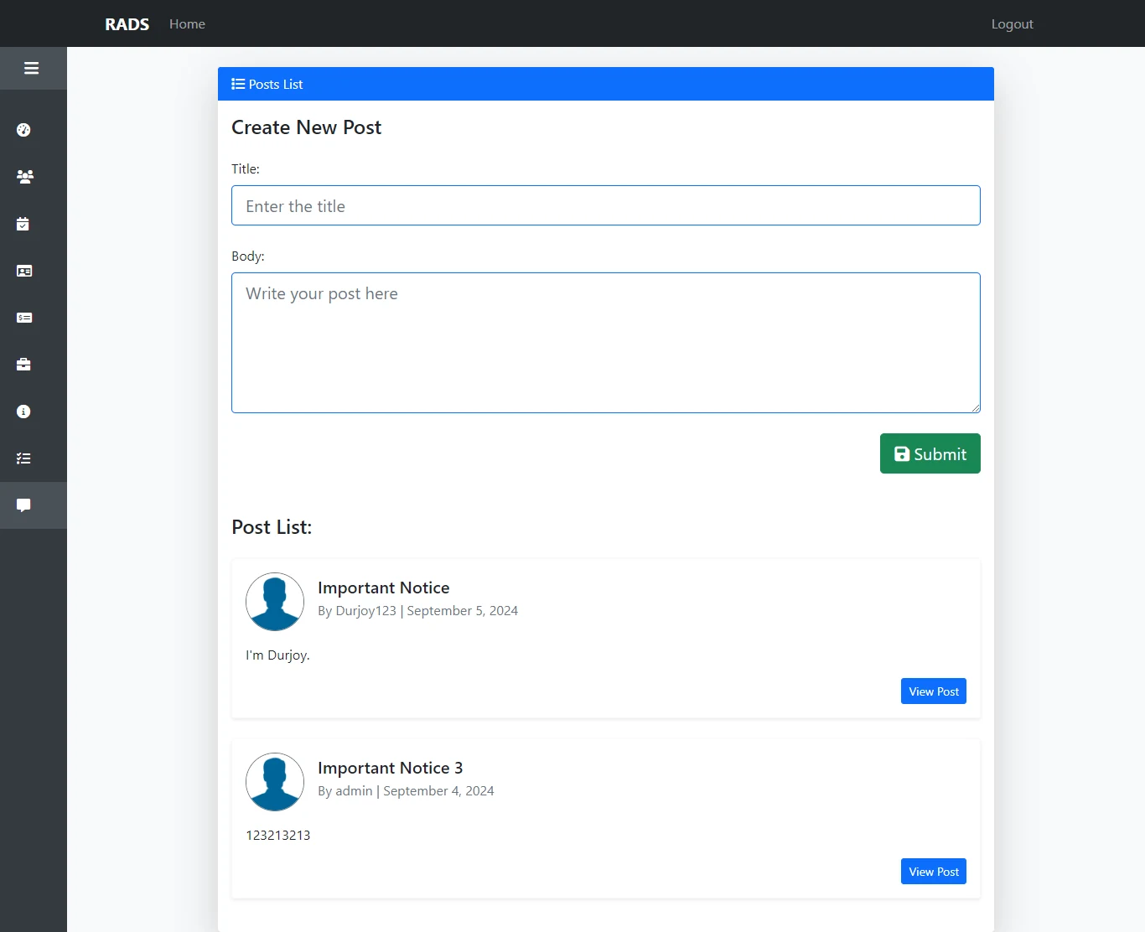The image size is (1145, 932).
Task: Click the 'Title:' field label
Action: [246, 168]
